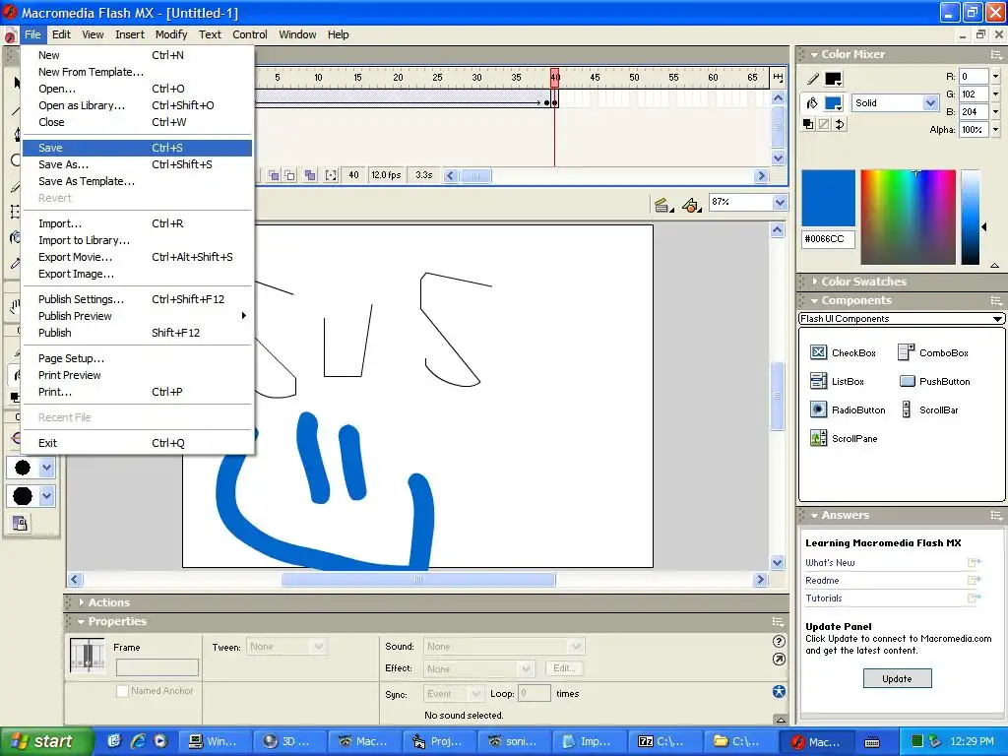The height and width of the screenshot is (756, 1008).
Task: Open the Color Mixer panel options menu icon
Action: pyautogui.click(x=996, y=55)
